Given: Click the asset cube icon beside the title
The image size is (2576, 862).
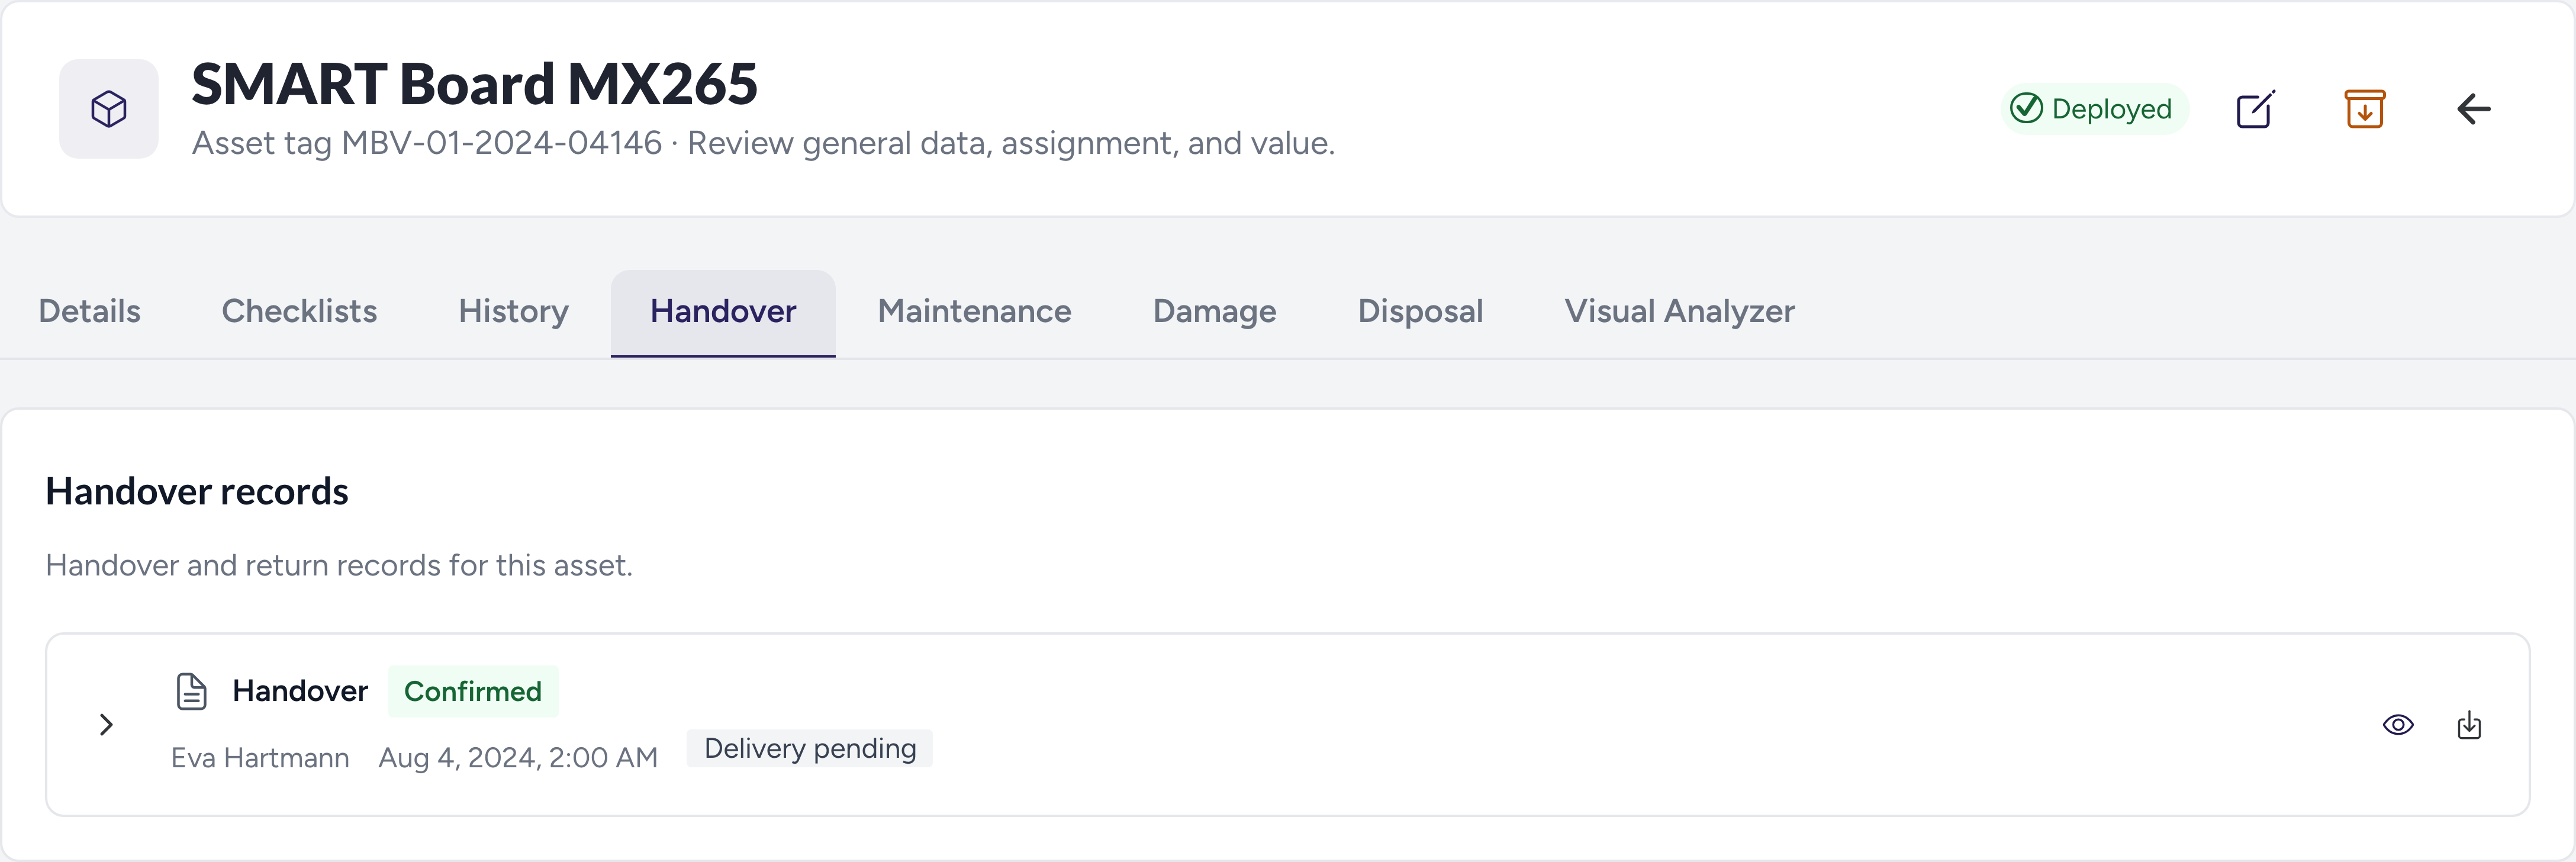Looking at the screenshot, I should click(108, 108).
